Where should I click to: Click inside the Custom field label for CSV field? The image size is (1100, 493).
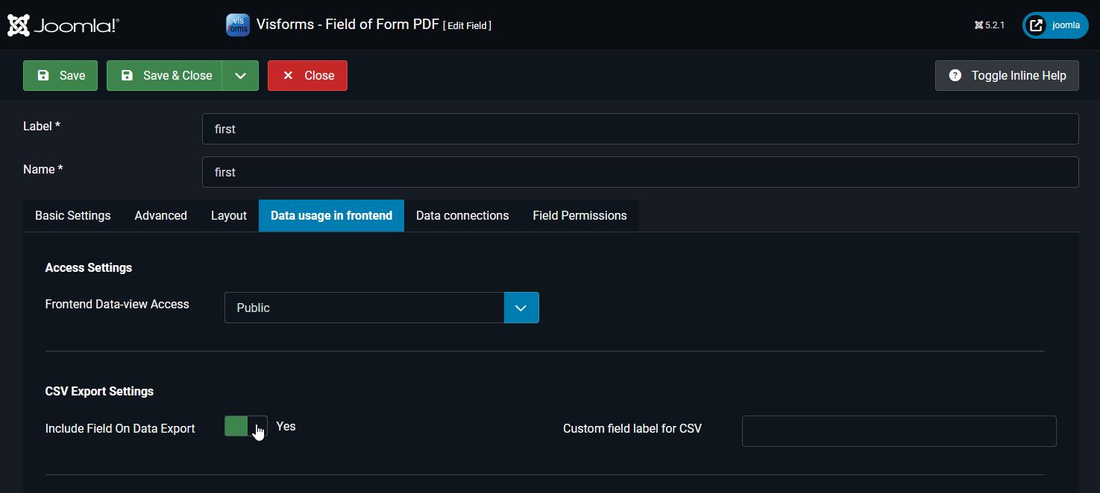click(898, 430)
